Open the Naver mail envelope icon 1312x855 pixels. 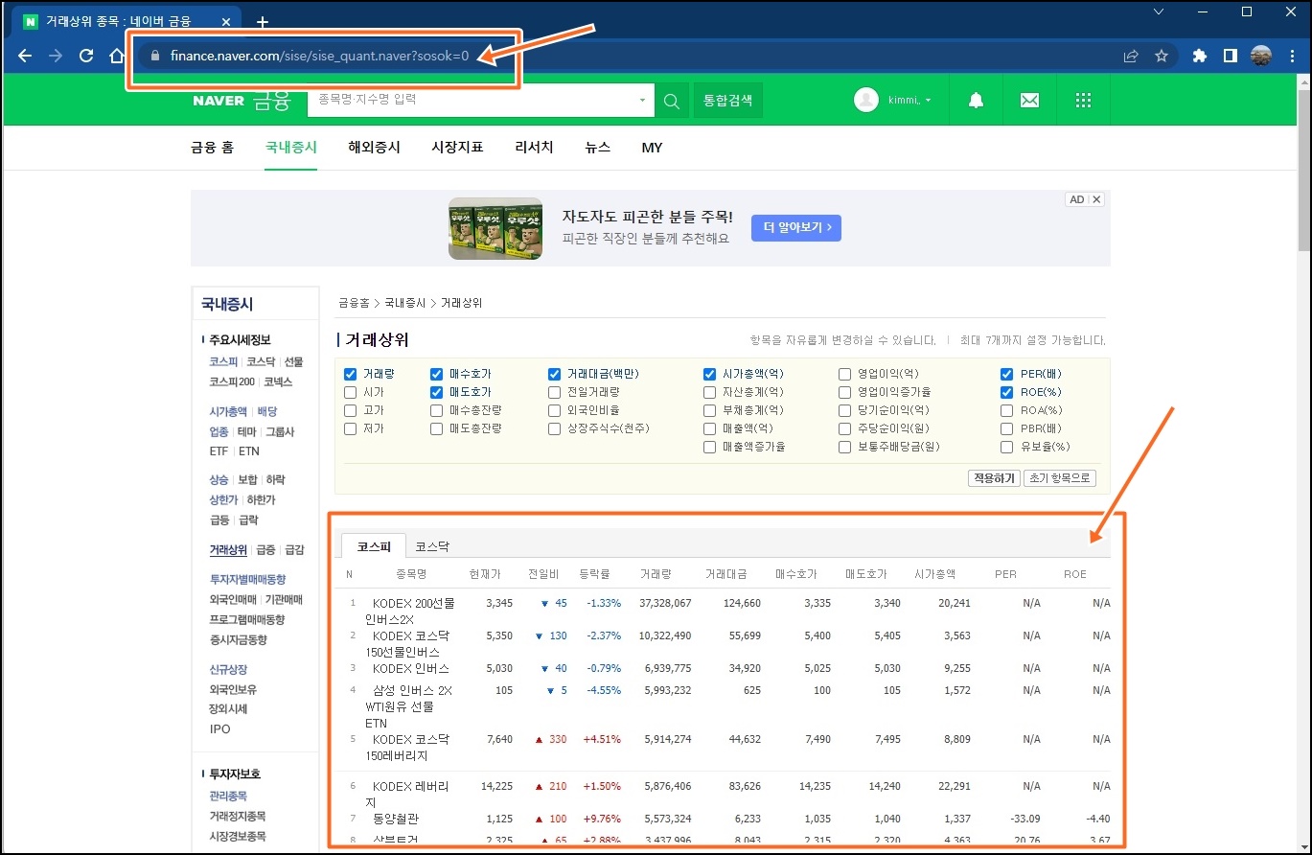pos(1029,101)
